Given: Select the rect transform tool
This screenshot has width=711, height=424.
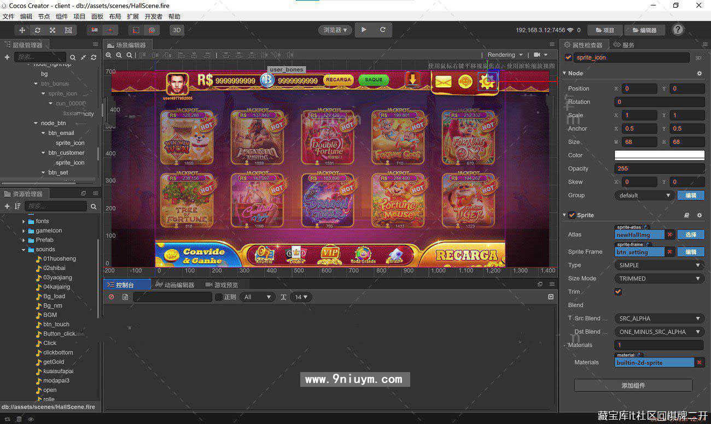Looking at the screenshot, I should click(68, 30).
